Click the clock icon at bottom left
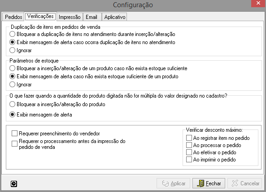 [14, 183]
